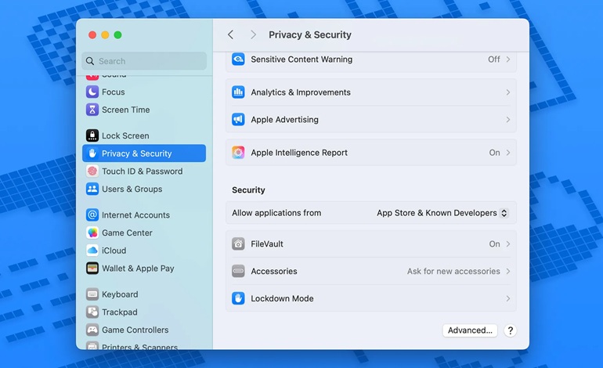The image size is (603, 368).
Task: Expand FileVault row chevron
Action: pos(508,244)
